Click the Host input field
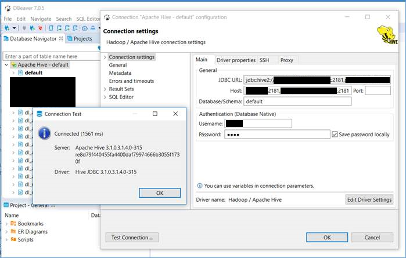The image size is (406, 258). (297, 91)
